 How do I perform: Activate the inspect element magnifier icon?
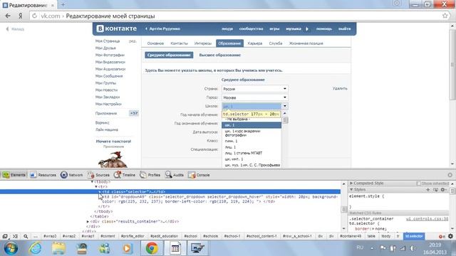point(26,236)
